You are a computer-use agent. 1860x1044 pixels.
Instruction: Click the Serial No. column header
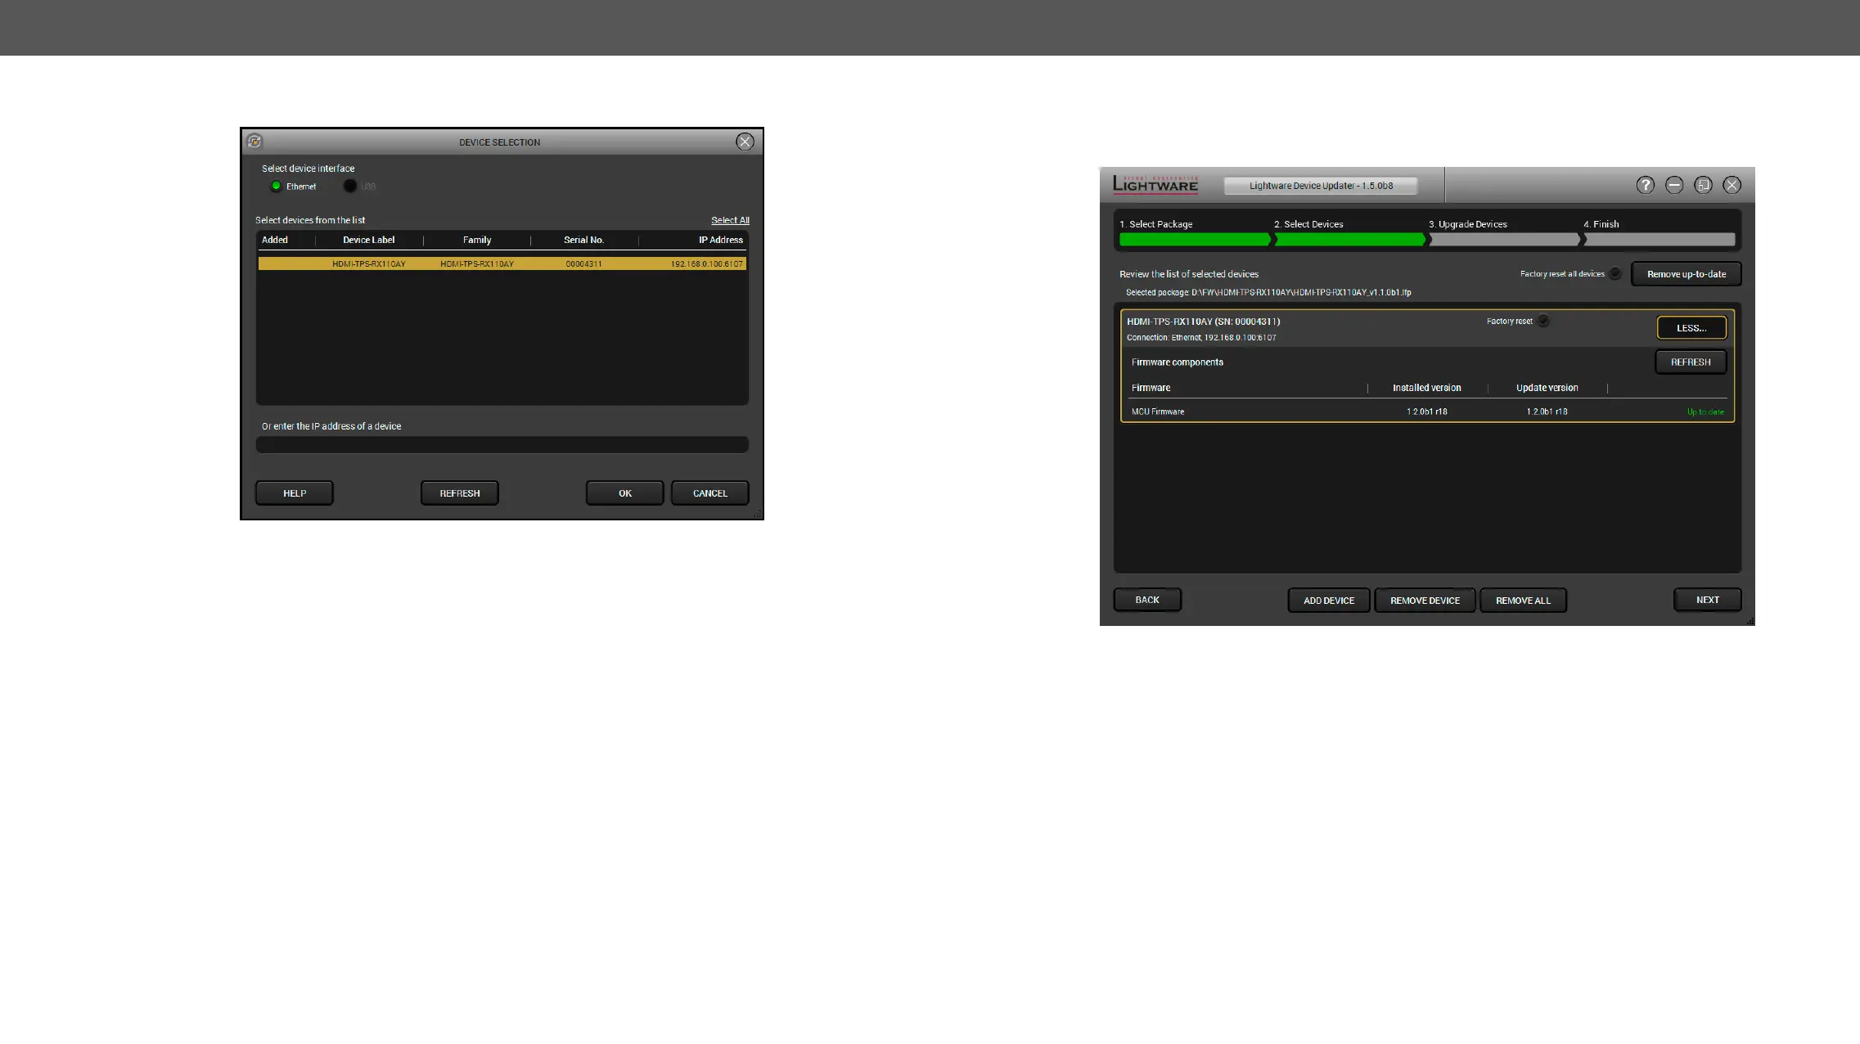pyautogui.click(x=583, y=240)
